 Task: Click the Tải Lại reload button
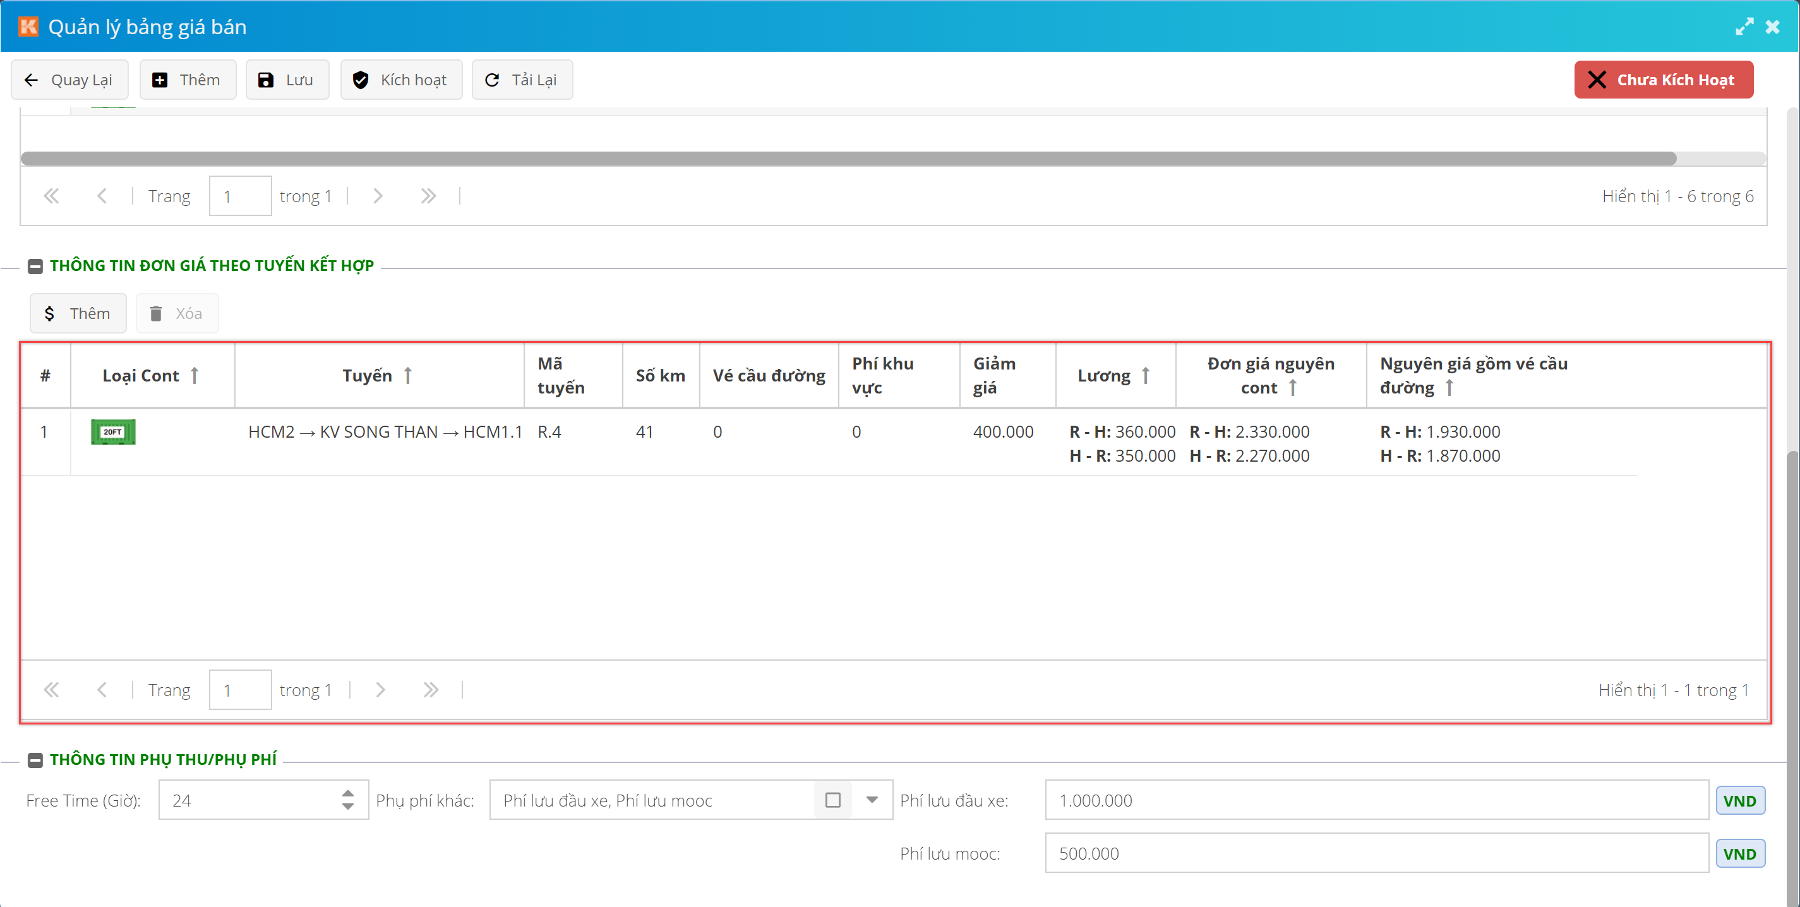521,80
